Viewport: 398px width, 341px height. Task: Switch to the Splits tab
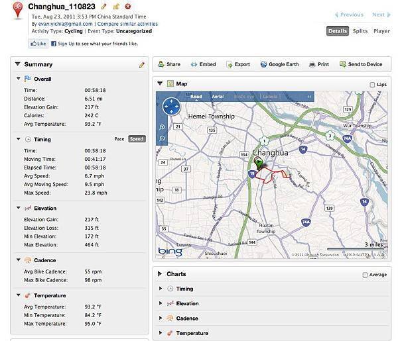click(360, 31)
